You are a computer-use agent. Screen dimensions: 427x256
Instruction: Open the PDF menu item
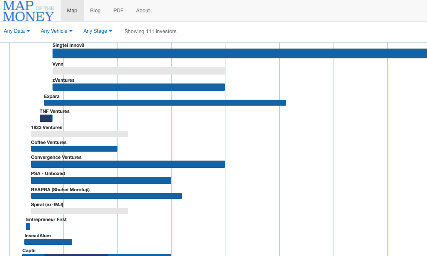[x=118, y=11]
